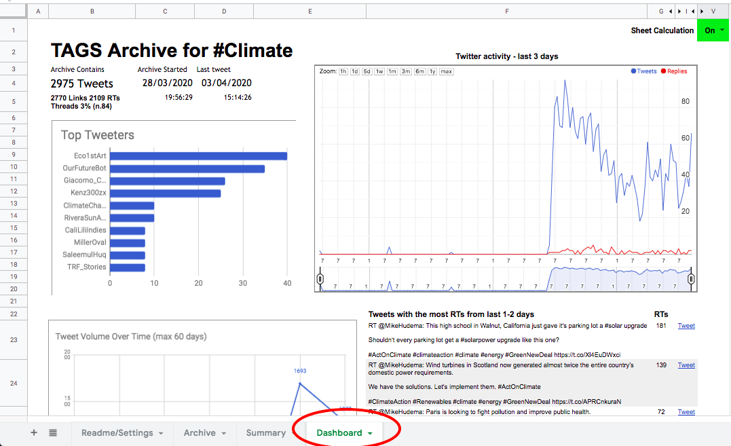Image resolution: width=731 pixels, height=446 pixels.
Task: Switch to the Summary sheet tab
Action: click(266, 432)
